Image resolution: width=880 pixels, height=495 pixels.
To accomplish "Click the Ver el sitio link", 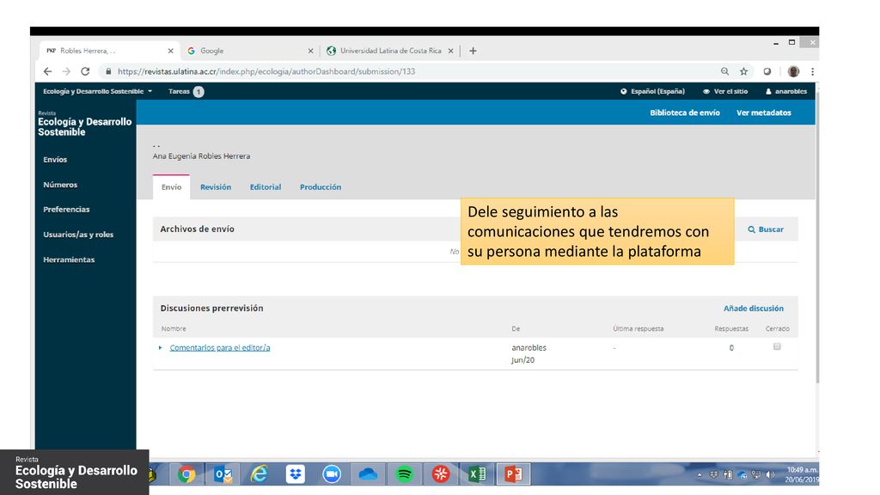I will pyautogui.click(x=725, y=91).
